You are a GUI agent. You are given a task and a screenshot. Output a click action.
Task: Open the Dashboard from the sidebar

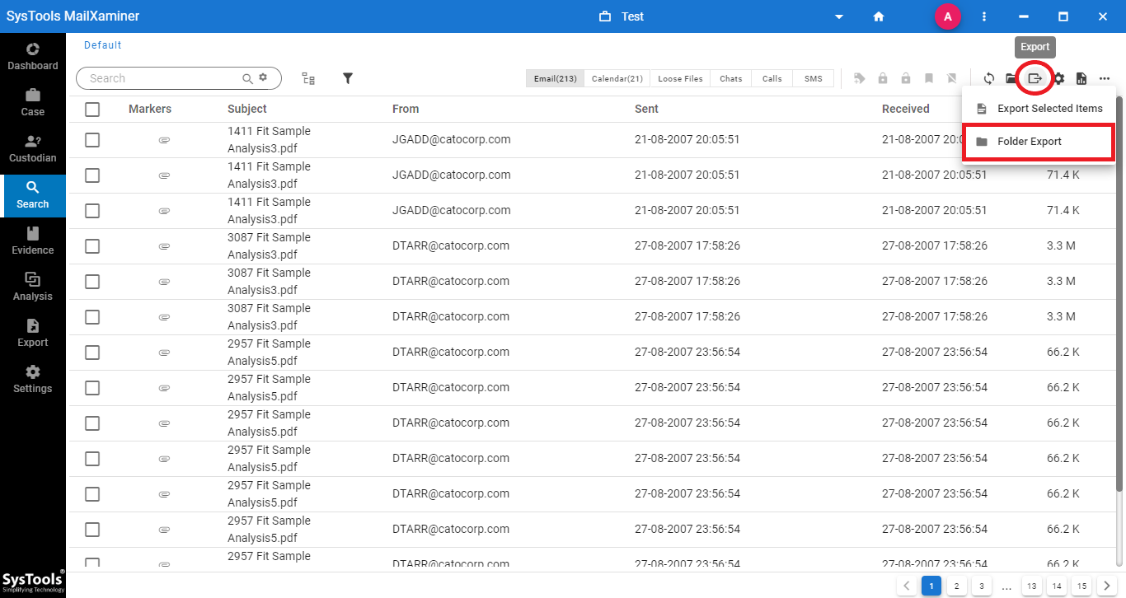click(x=33, y=56)
